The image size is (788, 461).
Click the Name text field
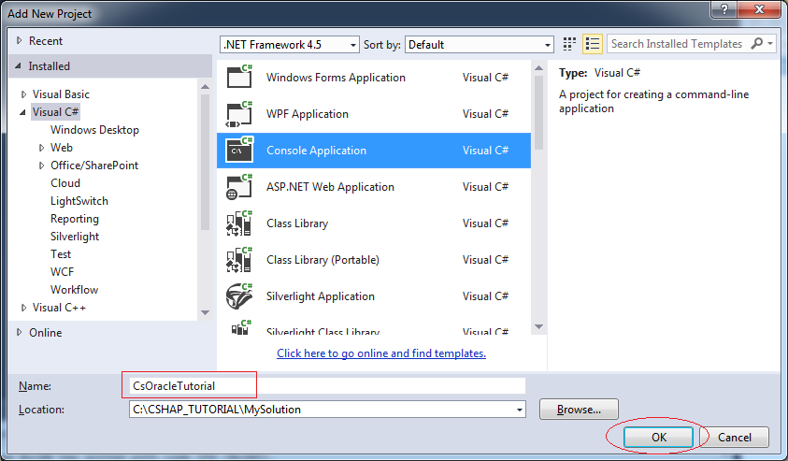click(x=326, y=386)
